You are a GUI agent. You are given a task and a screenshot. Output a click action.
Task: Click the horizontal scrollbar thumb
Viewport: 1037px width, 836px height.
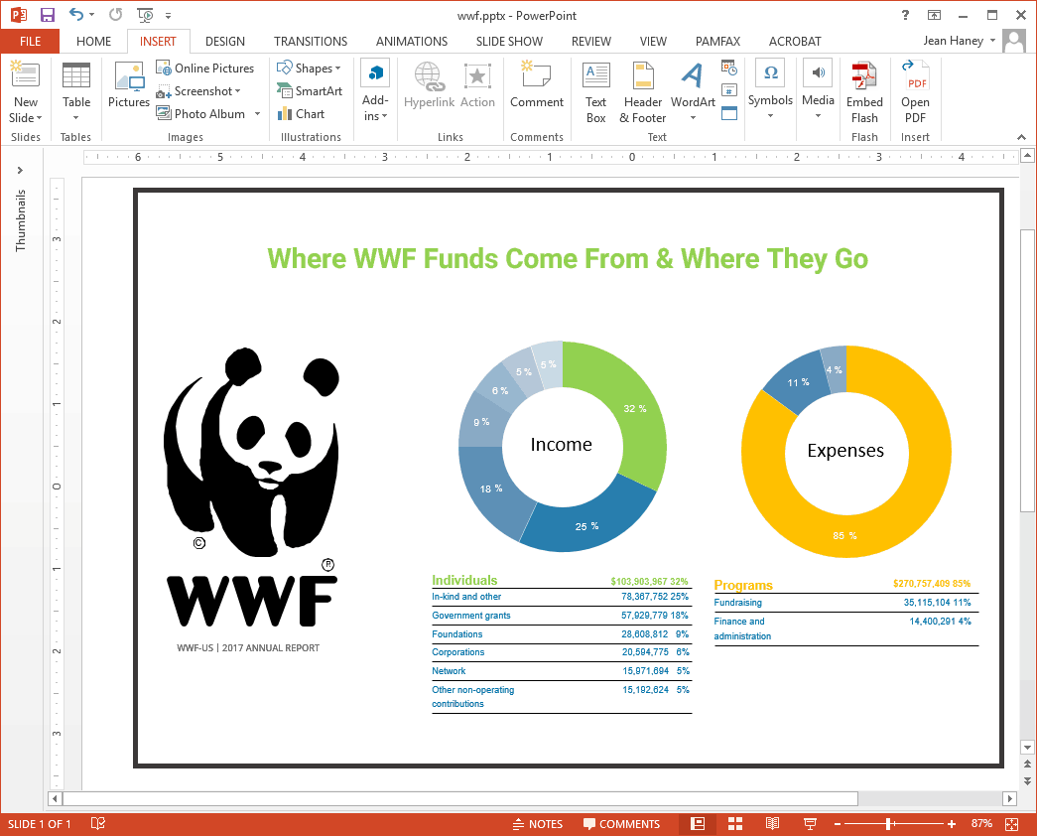460,798
